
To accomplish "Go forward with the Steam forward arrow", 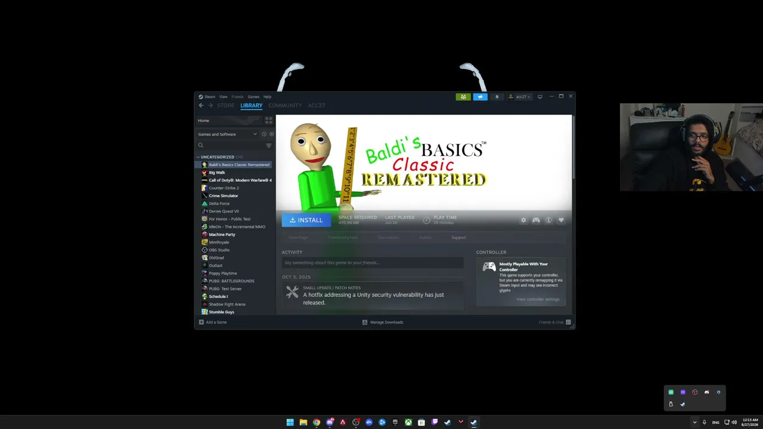I will click(210, 105).
